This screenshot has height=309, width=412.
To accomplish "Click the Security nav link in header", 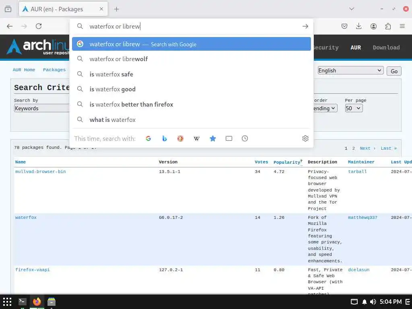I will tap(326, 47).
